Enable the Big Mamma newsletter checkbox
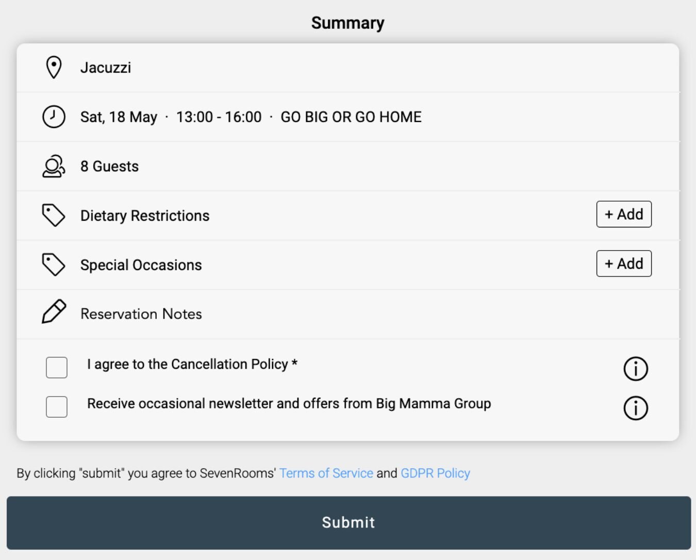696x560 pixels. (57, 407)
